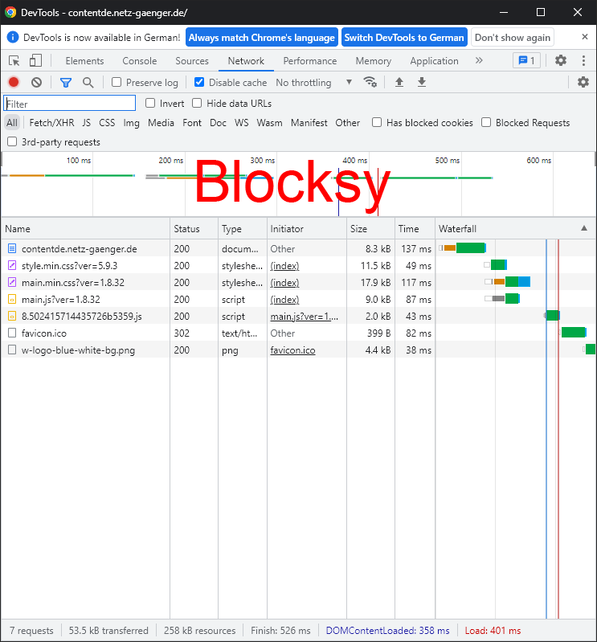Export HAR file download arrow icon
Image resolution: width=597 pixels, height=642 pixels.
pos(422,82)
